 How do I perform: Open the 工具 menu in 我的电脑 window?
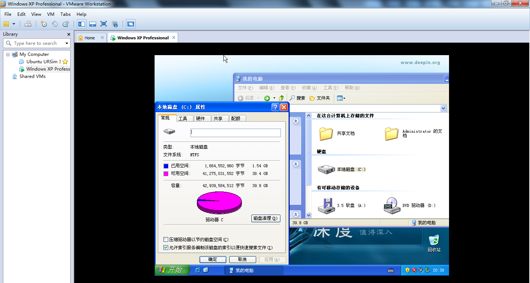click(x=331, y=88)
